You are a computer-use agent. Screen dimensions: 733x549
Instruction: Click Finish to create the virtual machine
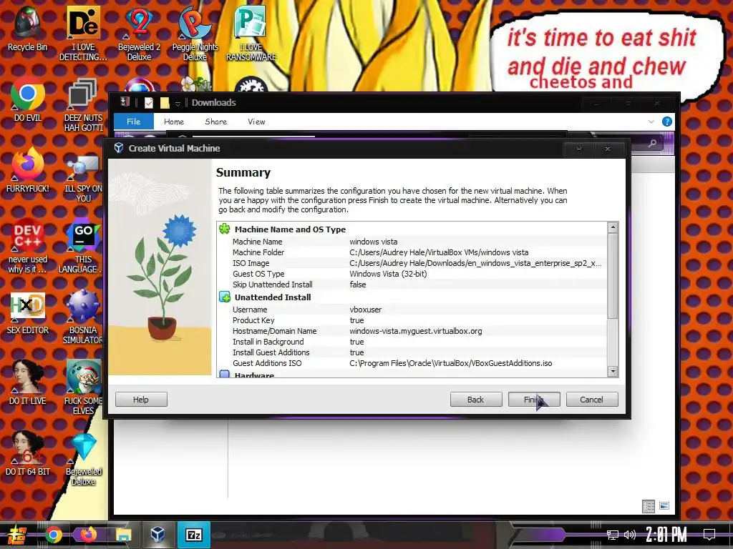pos(534,399)
